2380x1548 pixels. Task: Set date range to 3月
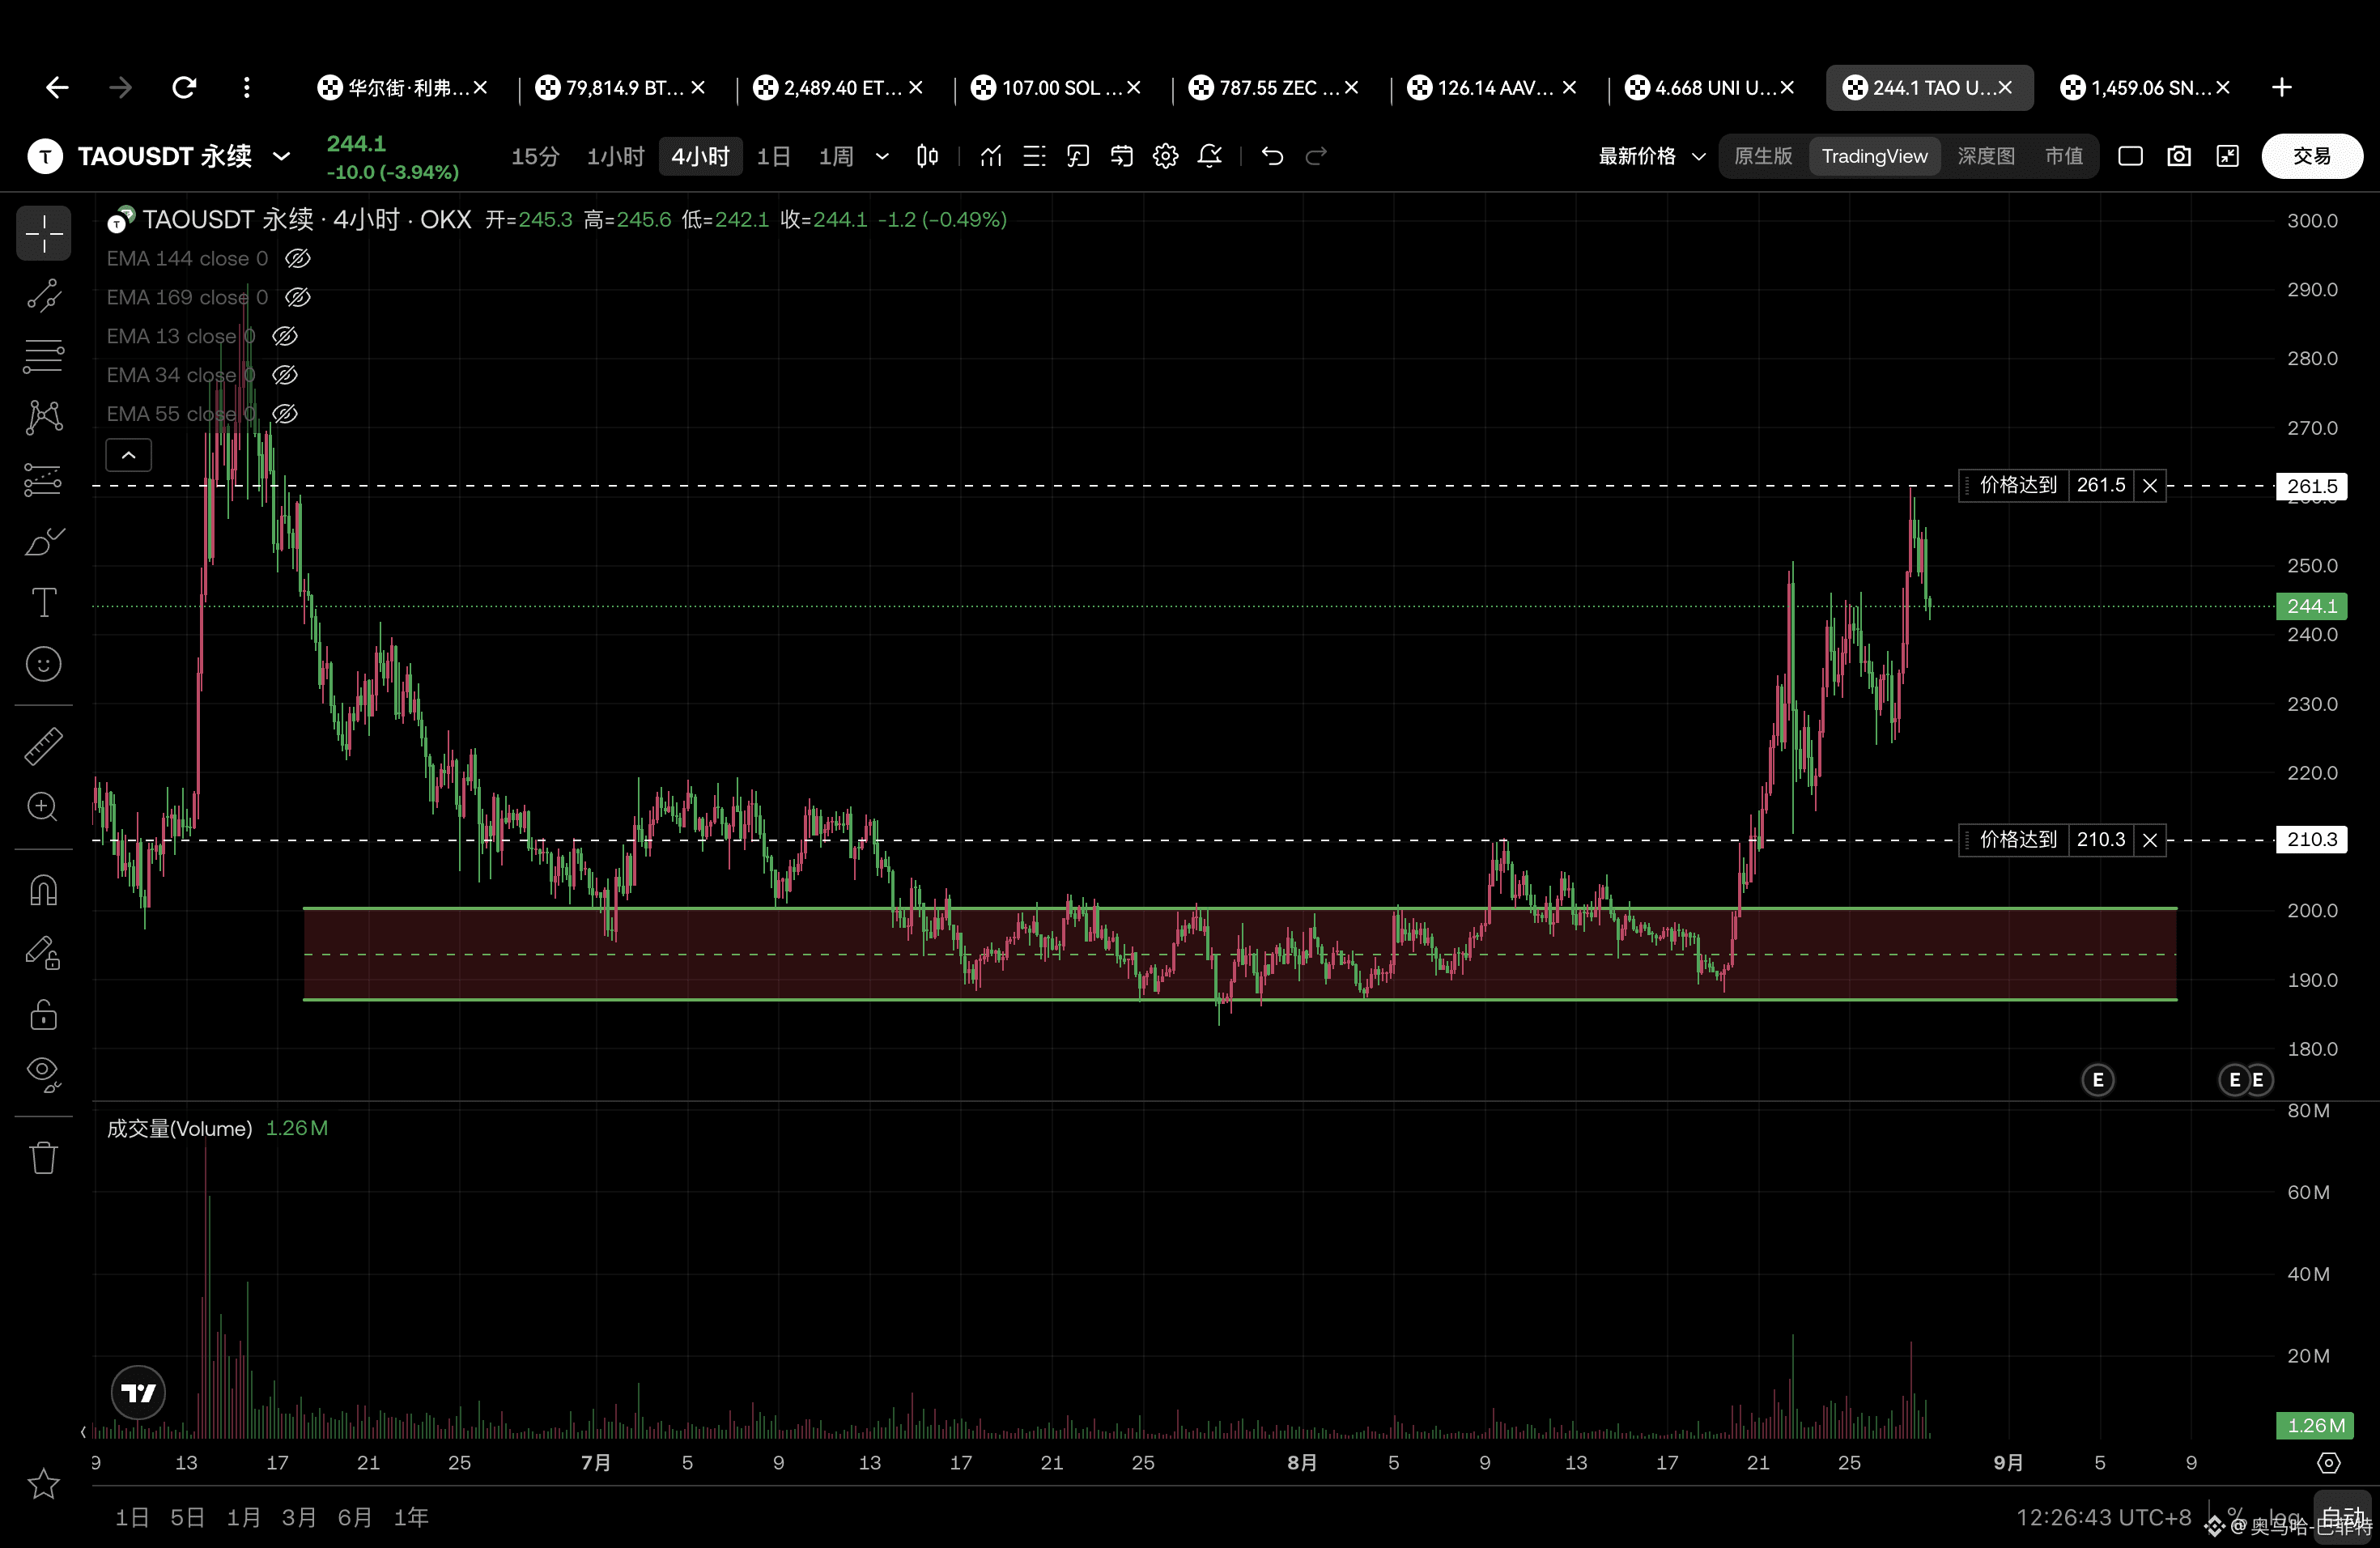coord(299,1517)
